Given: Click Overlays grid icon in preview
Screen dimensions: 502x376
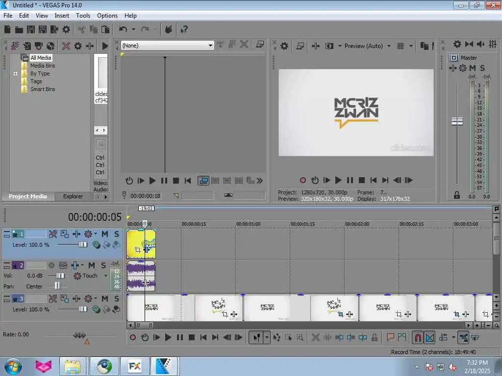Looking at the screenshot, I should (401, 46).
